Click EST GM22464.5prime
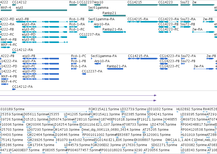The width and height of the screenshot is (217, 154). pos(29,137)
